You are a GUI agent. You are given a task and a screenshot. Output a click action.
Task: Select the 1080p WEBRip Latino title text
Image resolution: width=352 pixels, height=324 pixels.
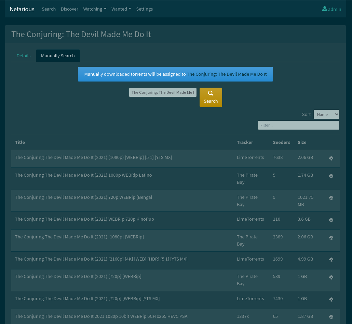[x=83, y=175]
